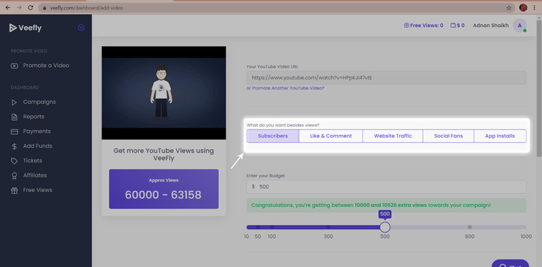The image size is (542, 267).
Task: Select the Like & Comment option
Action: tap(331, 136)
